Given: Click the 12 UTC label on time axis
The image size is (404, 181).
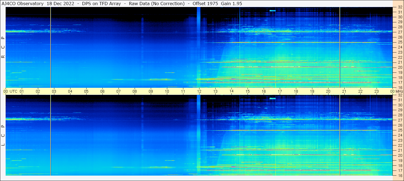Looking at the screenshot, I should pos(199,91).
